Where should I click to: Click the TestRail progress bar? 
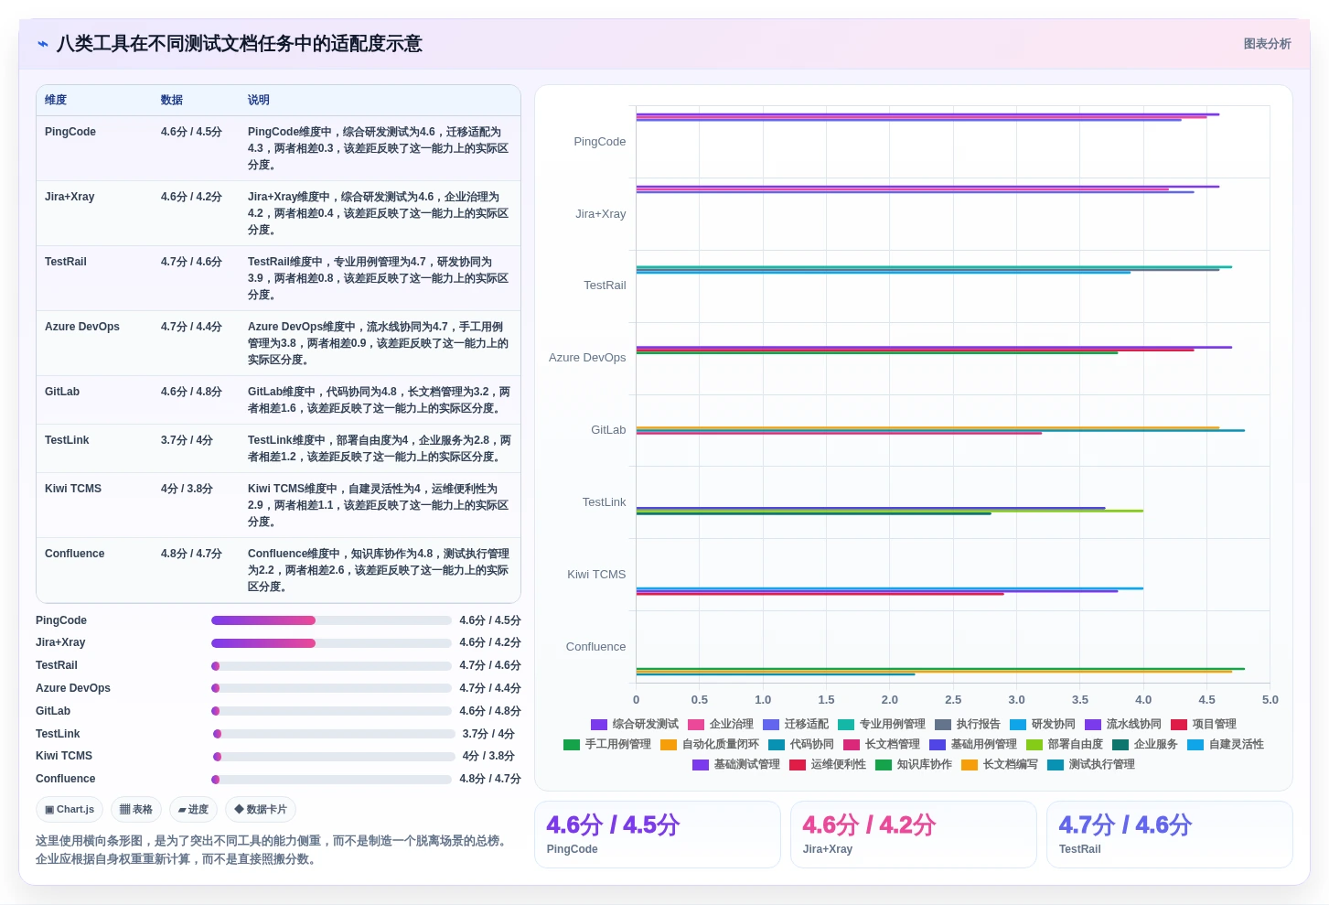tap(332, 666)
